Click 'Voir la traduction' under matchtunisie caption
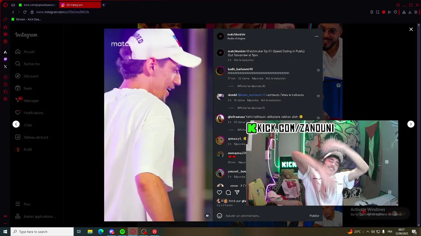 [244, 60]
